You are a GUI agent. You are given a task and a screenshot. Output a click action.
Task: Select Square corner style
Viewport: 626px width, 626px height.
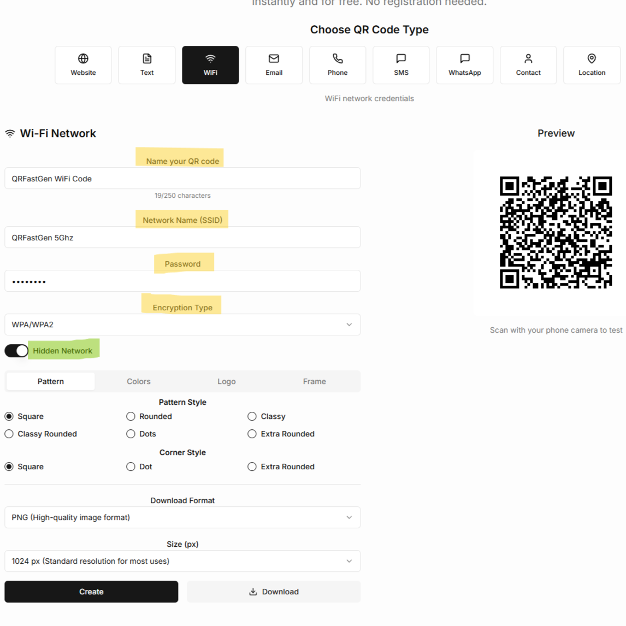(x=9, y=466)
